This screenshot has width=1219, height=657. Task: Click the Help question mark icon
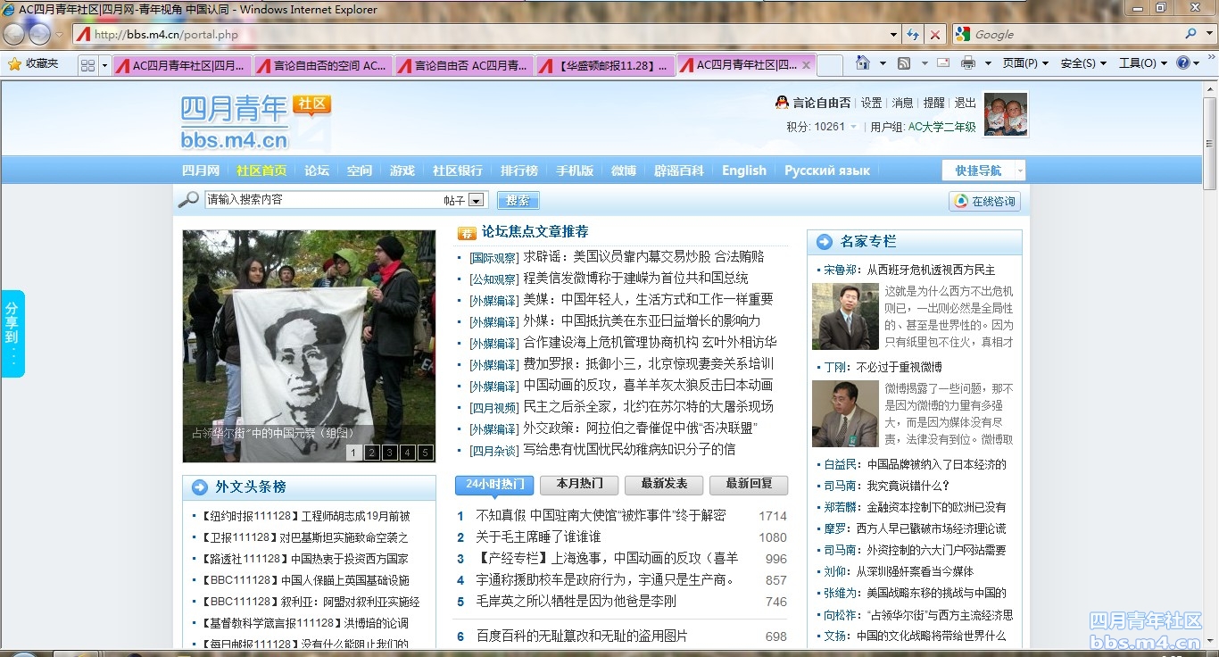[1183, 63]
